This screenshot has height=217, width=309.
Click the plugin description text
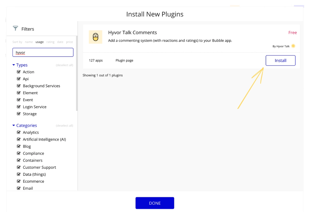pyautogui.click(x=170, y=40)
